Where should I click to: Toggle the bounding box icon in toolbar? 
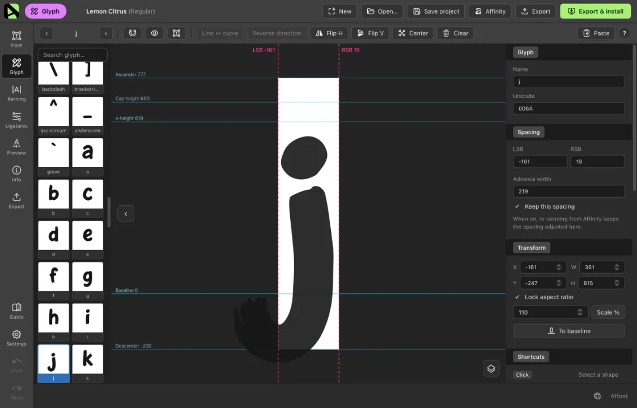click(x=176, y=33)
